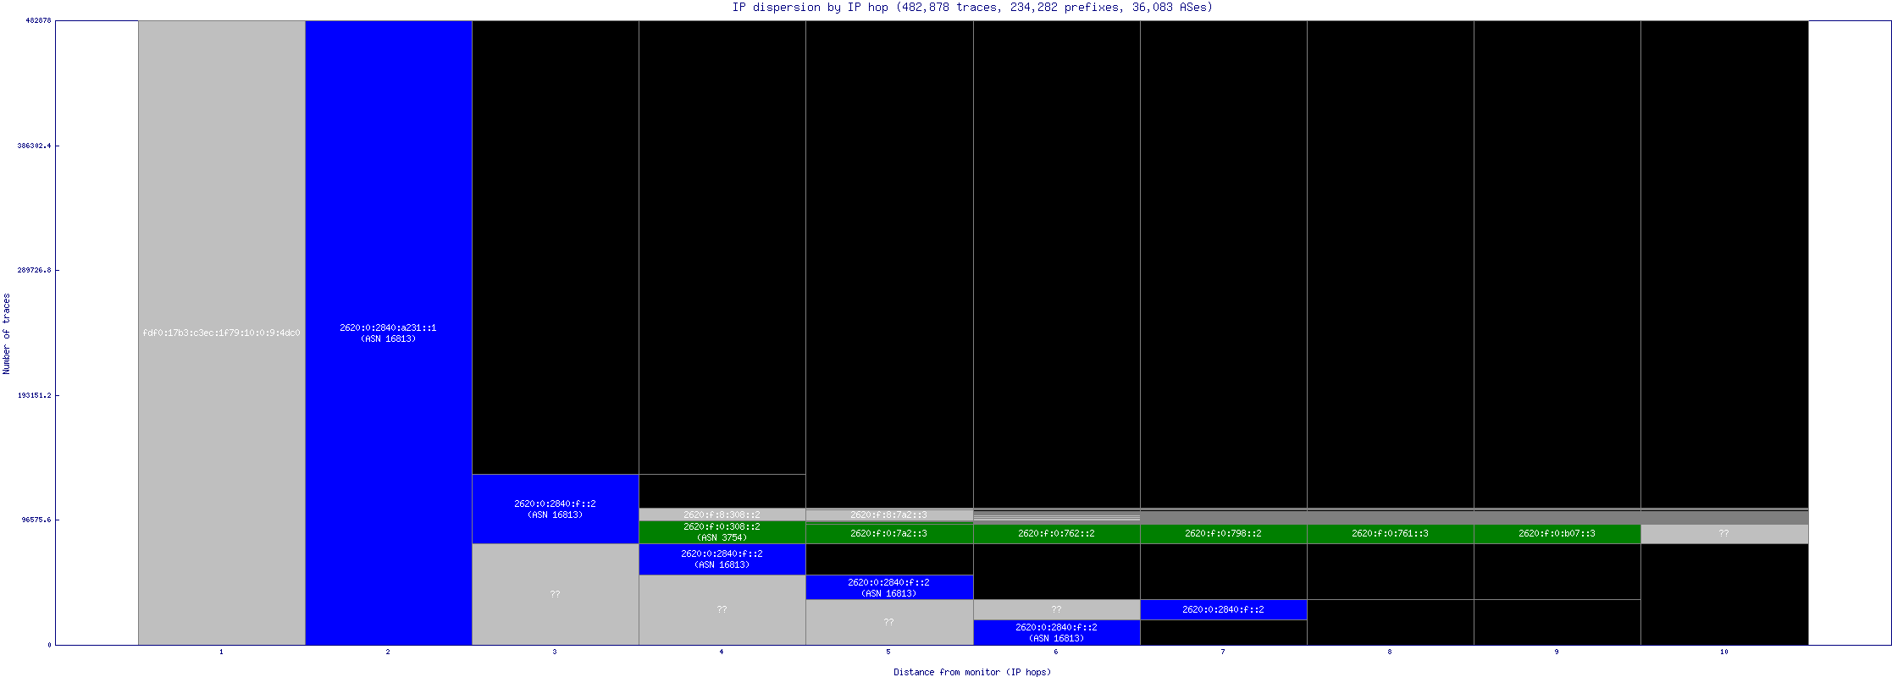Select green 2620:f:0:308::2 ASN 3754 block

tap(722, 531)
